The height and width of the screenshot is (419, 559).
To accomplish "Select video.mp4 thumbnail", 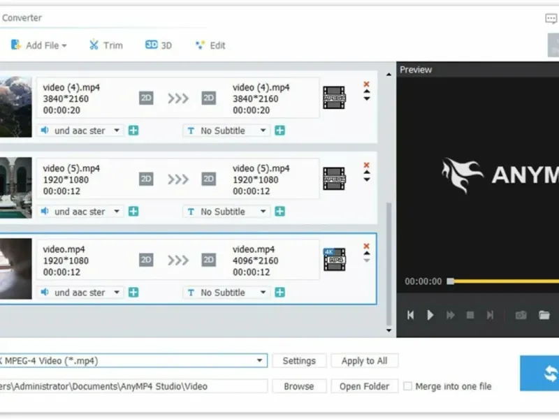I will [15, 269].
